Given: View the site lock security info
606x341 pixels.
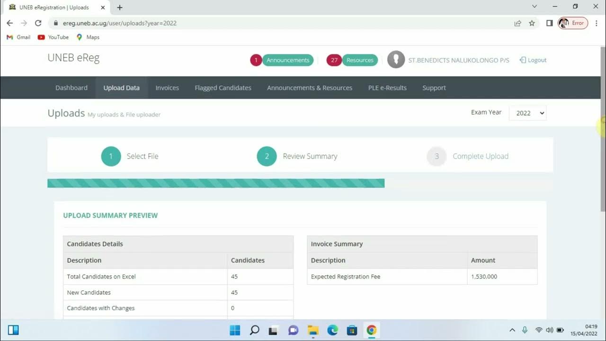Looking at the screenshot, I should pos(55,23).
